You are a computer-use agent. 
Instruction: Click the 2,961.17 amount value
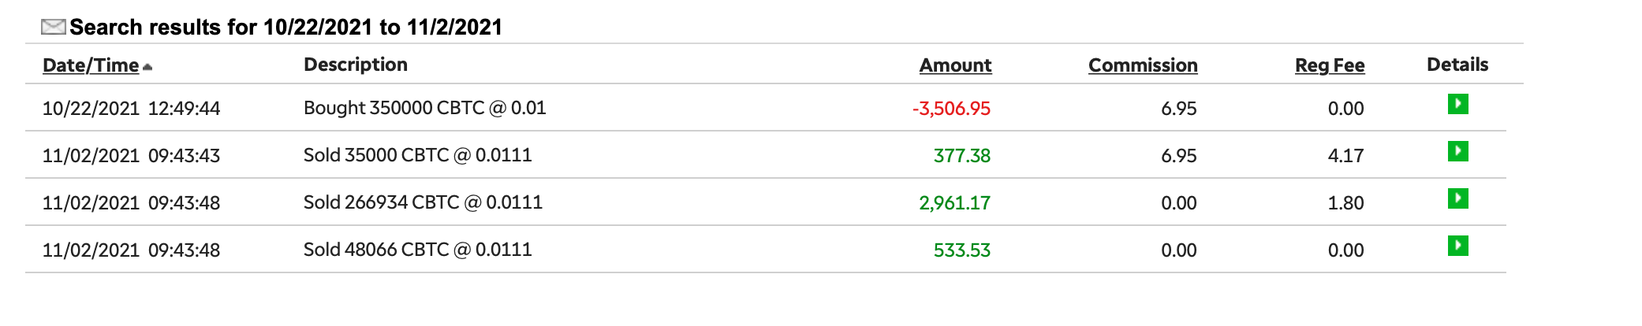point(954,203)
